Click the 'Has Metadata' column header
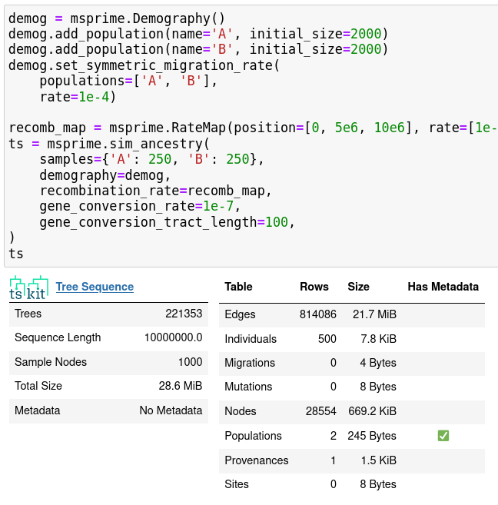Viewport: 498px width, 505px height. [443, 287]
